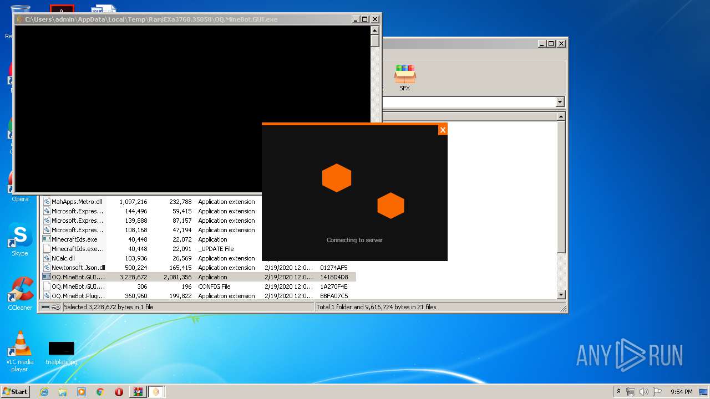The width and height of the screenshot is (710, 399).
Task: Click the network tray icon
Action: click(x=631, y=392)
